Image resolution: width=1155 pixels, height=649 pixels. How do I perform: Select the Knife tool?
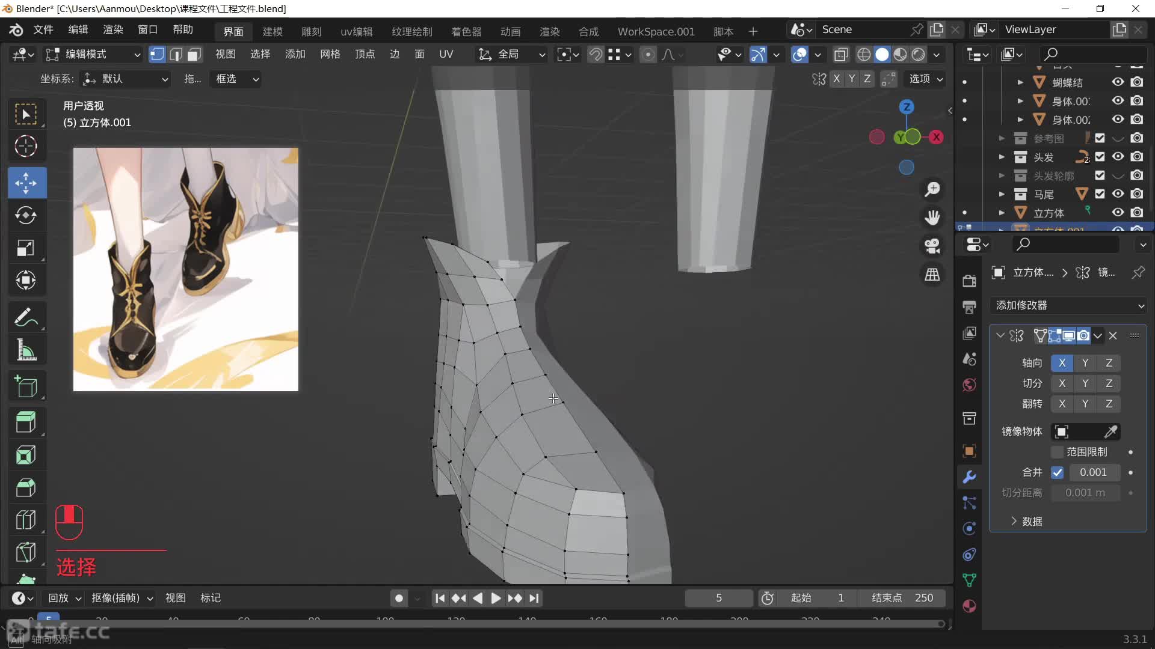(x=26, y=552)
